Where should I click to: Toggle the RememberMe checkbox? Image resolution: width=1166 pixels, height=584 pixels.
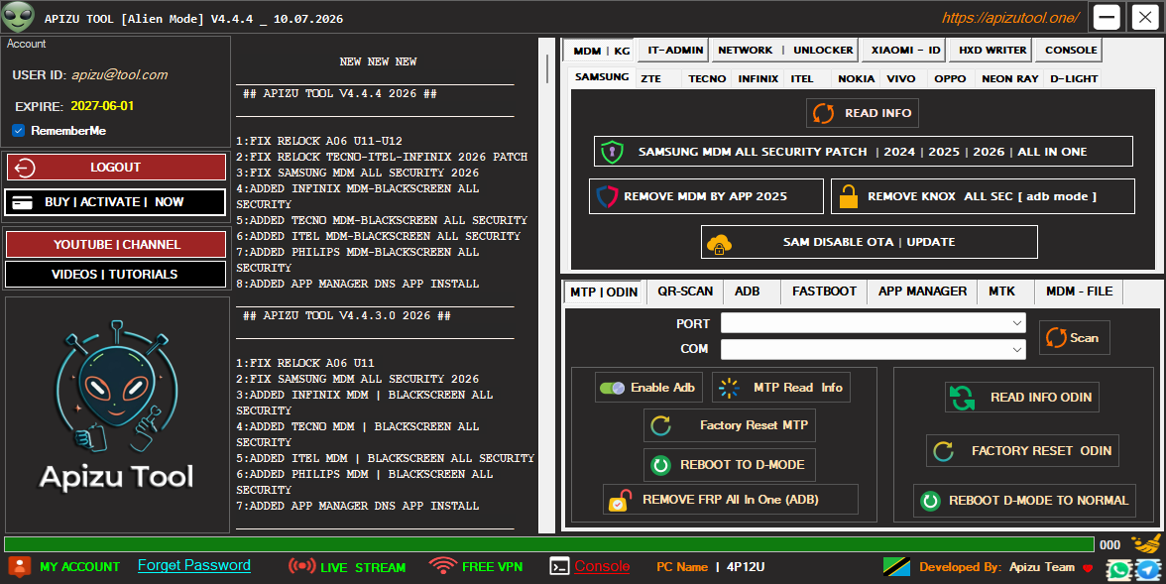point(19,131)
